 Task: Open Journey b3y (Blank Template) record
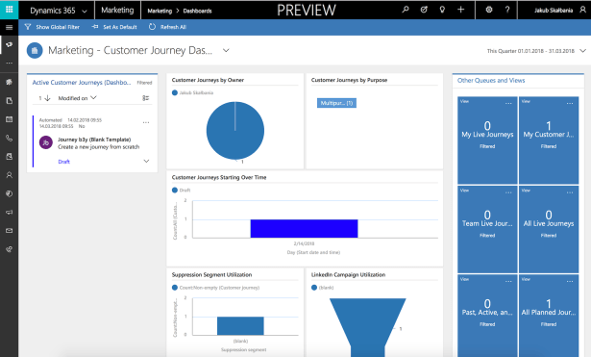[x=94, y=140]
